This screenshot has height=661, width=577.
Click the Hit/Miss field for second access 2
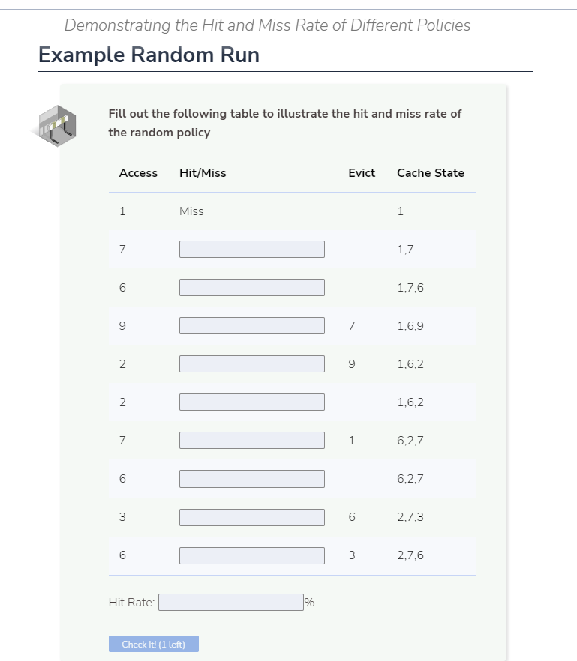point(251,402)
